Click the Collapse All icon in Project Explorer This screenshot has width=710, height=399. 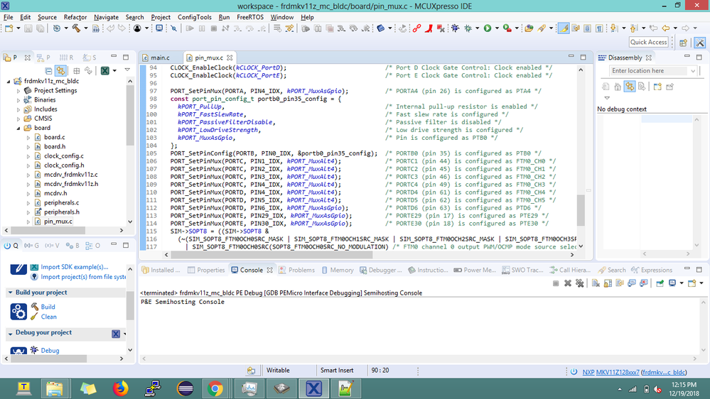click(x=48, y=70)
